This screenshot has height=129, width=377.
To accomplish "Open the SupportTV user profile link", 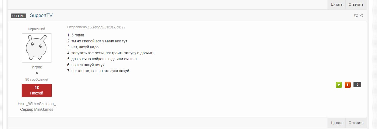I will (x=41, y=15).
